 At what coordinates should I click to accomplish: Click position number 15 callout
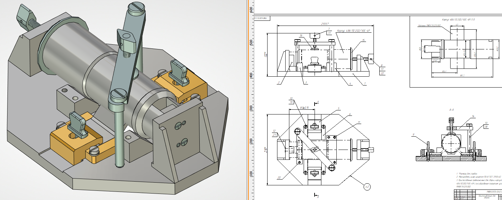pyautogui.click(x=363, y=40)
